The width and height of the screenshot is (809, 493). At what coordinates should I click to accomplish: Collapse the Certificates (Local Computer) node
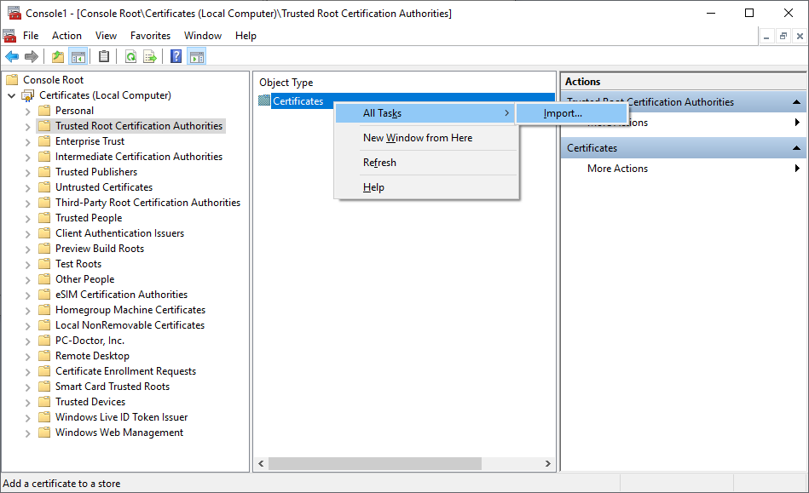(x=11, y=95)
